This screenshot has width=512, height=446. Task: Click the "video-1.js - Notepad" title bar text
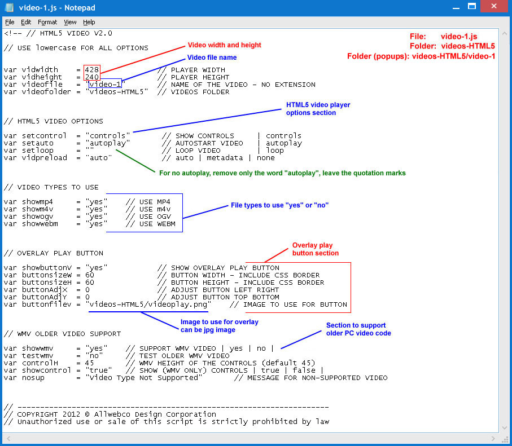click(x=58, y=8)
